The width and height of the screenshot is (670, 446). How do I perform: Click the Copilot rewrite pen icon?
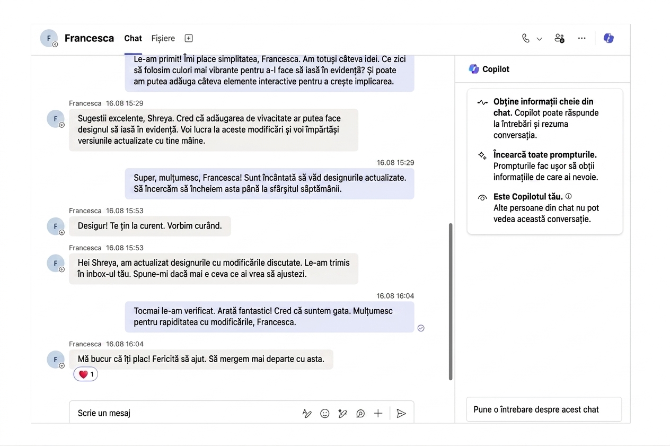[x=342, y=414]
